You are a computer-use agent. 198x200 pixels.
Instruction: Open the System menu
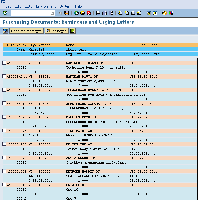[65, 6]
